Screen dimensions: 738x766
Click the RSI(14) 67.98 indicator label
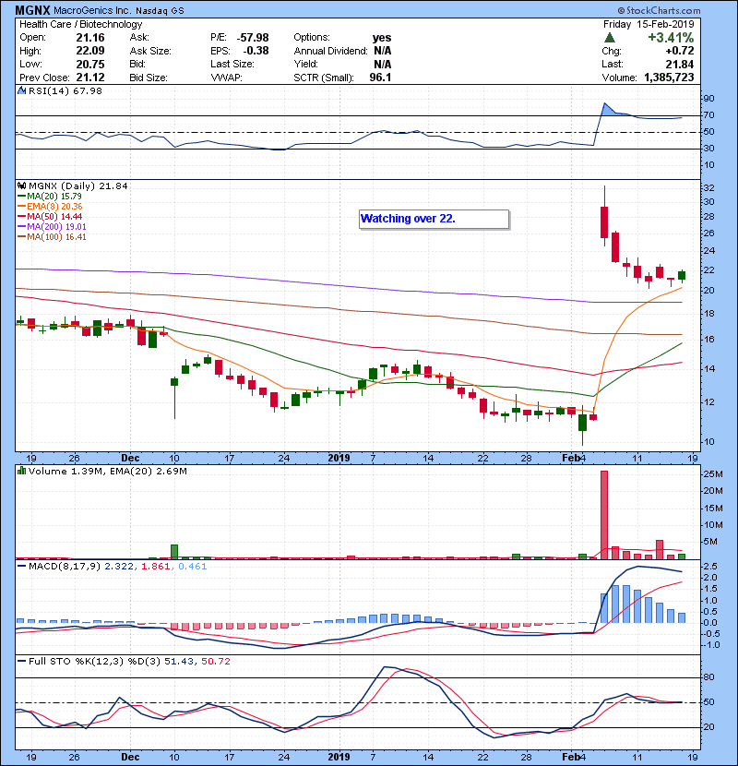pyautogui.click(x=65, y=90)
